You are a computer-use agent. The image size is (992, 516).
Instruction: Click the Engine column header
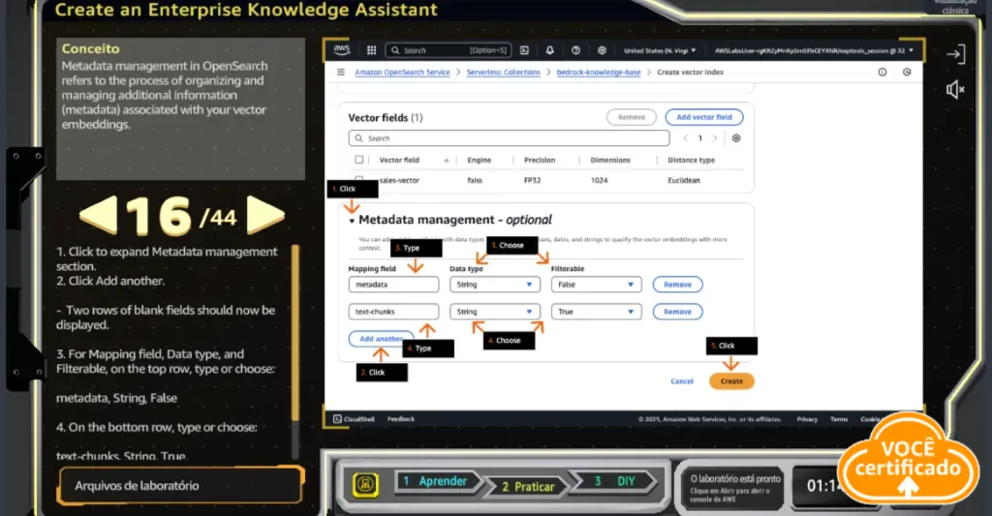pos(479,160)
